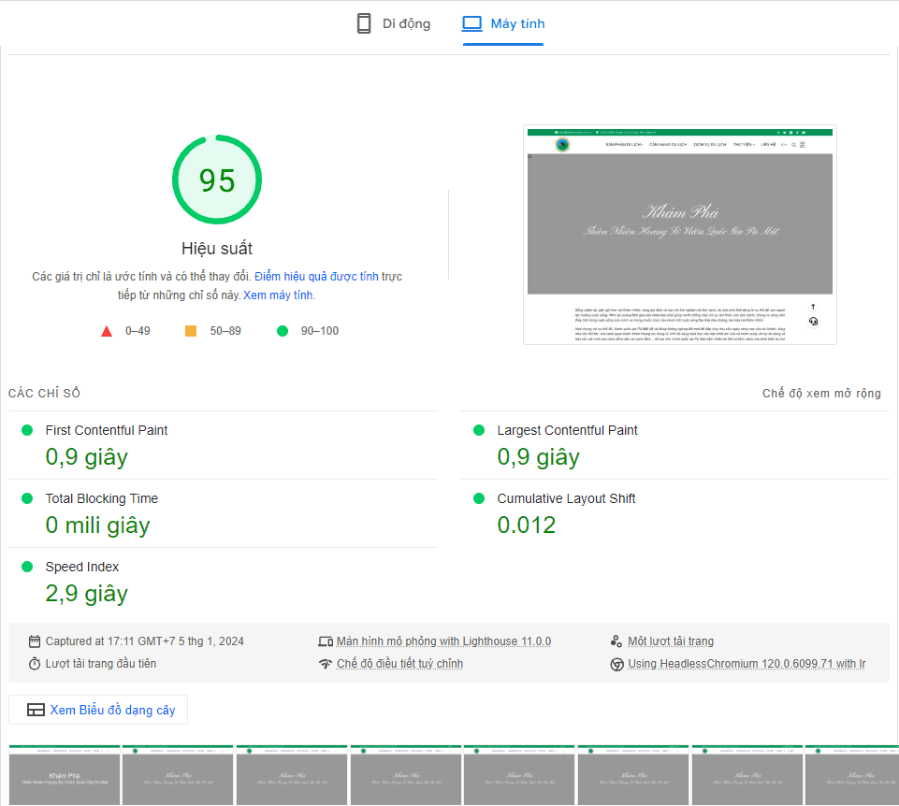Click the red triangle legend icon for 0–49
899x806 pixels.
(x=107, y=331)
